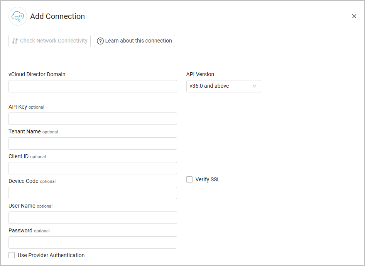Toggle Use Provider Authentication checkbox

12,255
